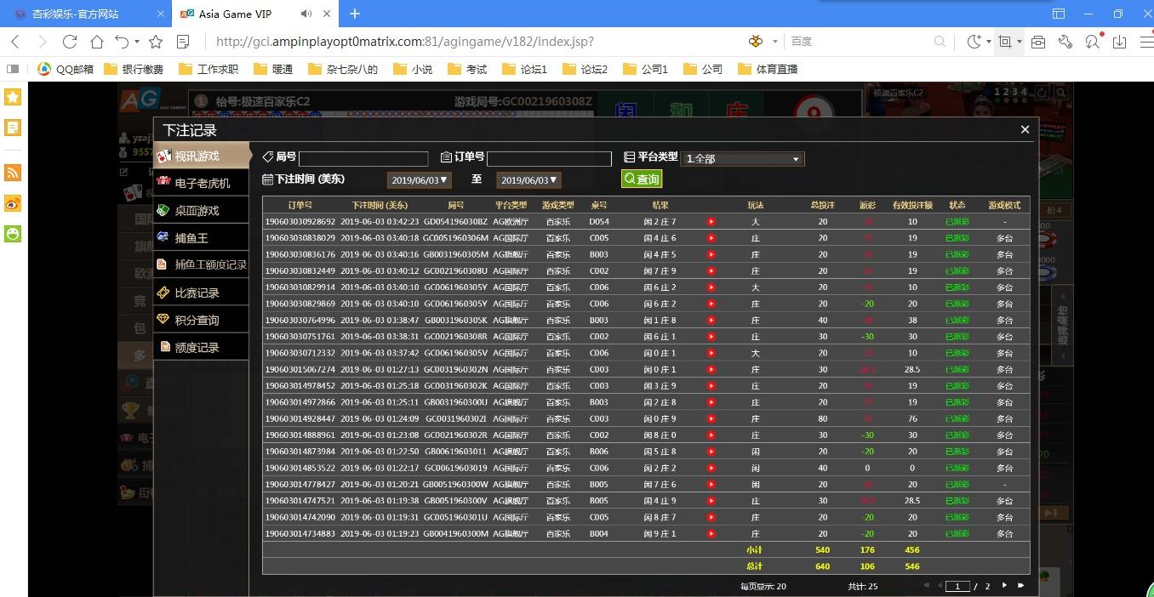Open the screenshot crop tool icon
Viewport: 1154px width, 597px height.
(1005, 42)
